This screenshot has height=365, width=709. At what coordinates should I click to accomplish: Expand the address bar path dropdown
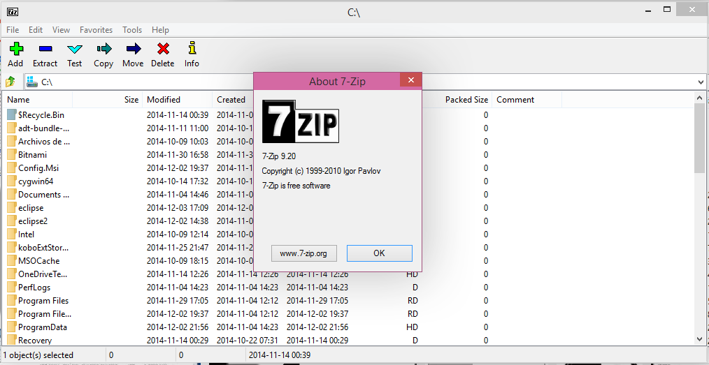coord(701,82)
